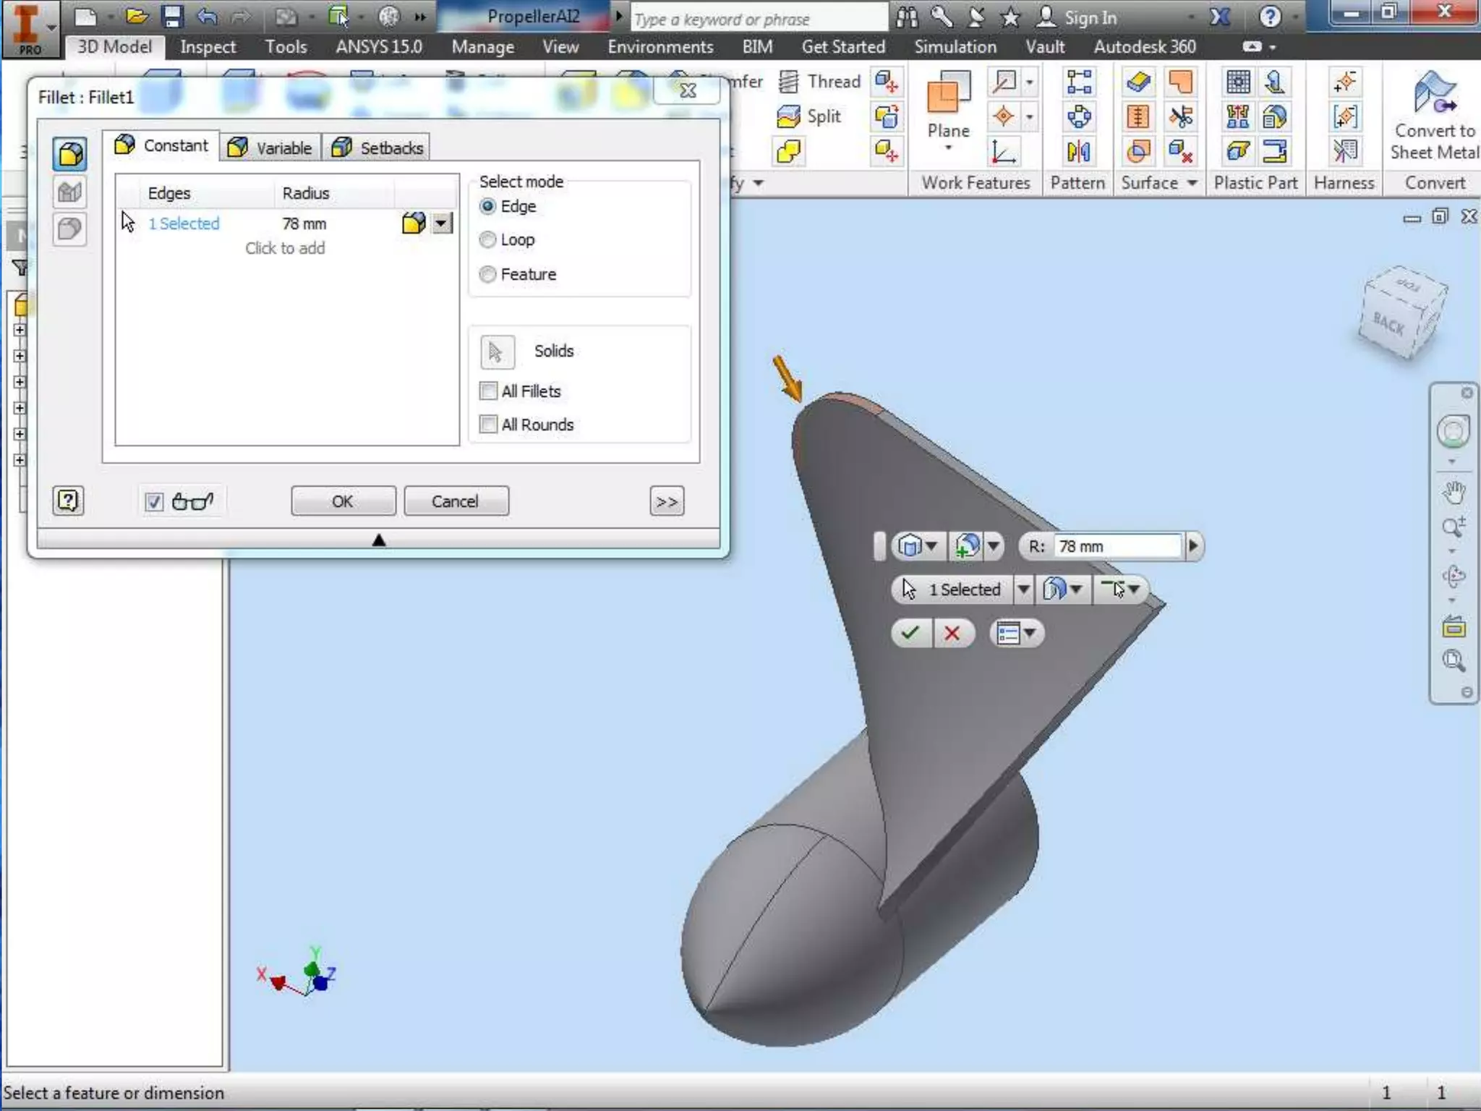
Task: Open the Inspect ribbon tab
Action: (x=208, y=47)
